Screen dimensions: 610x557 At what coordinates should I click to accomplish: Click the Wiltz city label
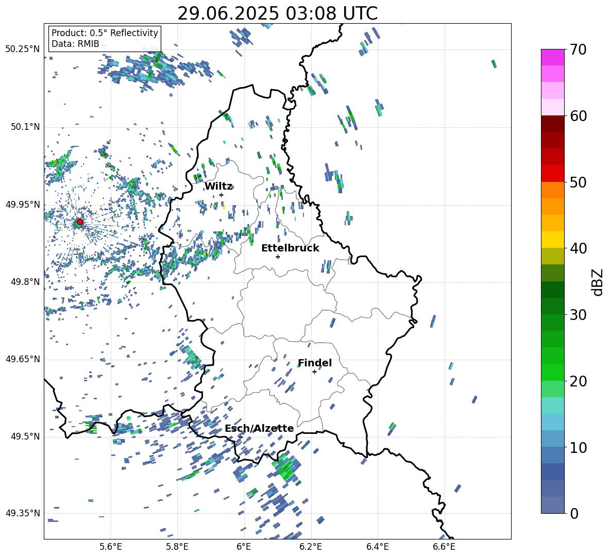218,187
